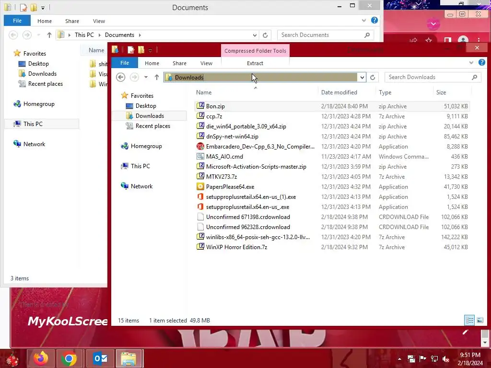Select dnSpy-net-win64.zip file
The height and width of the screenshot is (368, 491).
[232, 136]
